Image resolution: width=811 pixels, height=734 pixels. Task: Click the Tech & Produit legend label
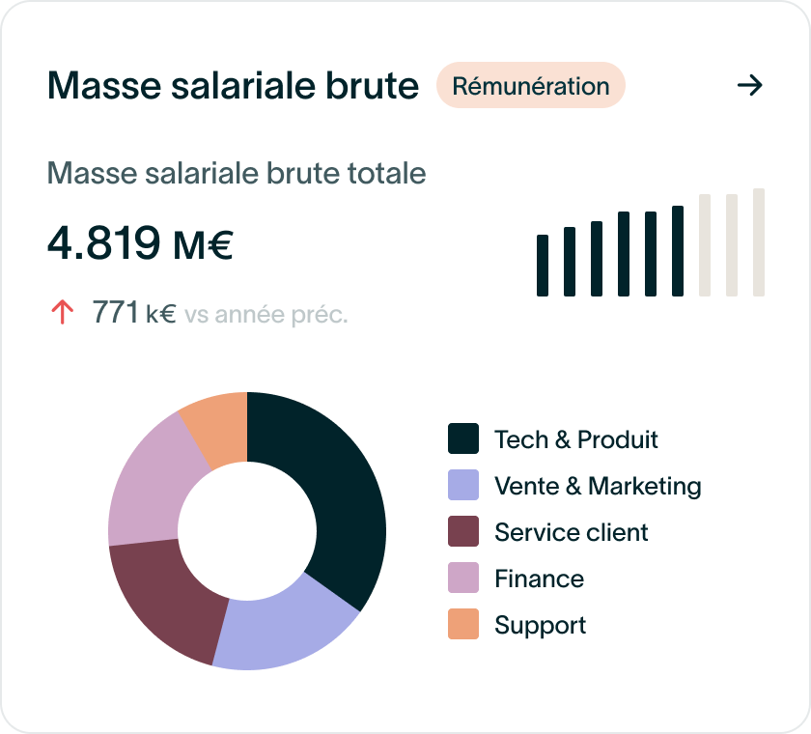[x=576, y=439]
